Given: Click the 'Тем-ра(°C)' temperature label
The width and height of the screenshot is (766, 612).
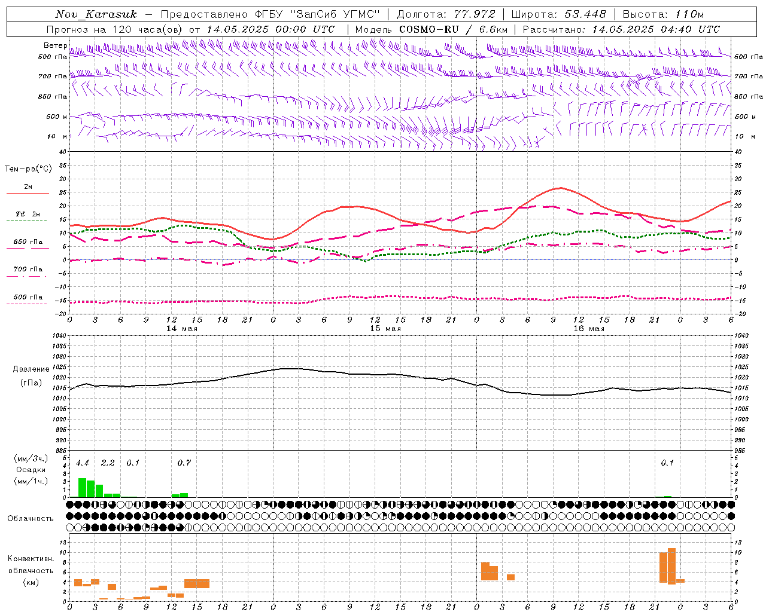Looking at the screenshot, I should 28,169.
